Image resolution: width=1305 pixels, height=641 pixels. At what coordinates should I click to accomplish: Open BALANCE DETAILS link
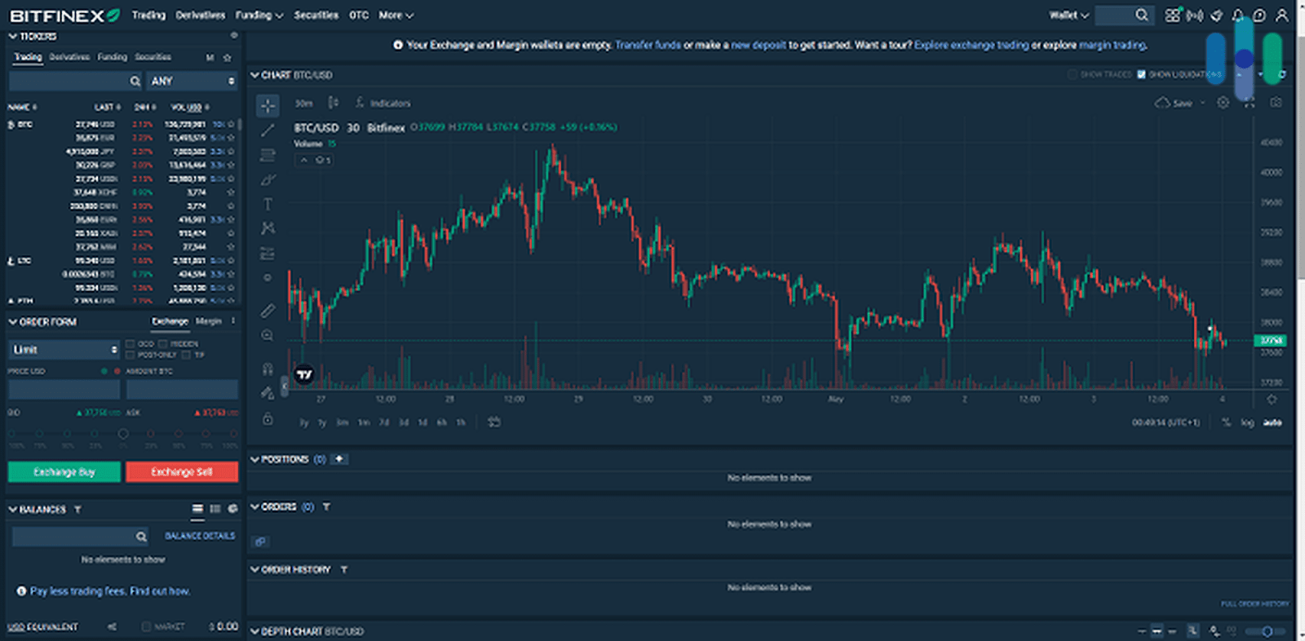coord(200,536)
